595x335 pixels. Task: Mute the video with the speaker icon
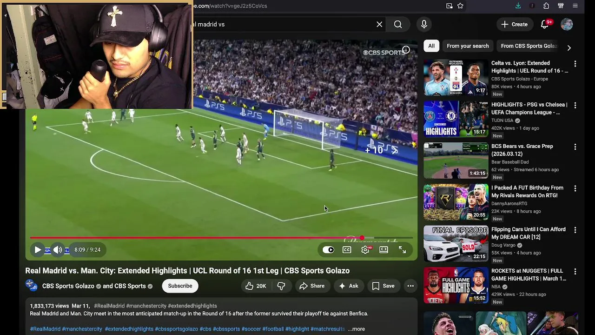click(58, 250)
